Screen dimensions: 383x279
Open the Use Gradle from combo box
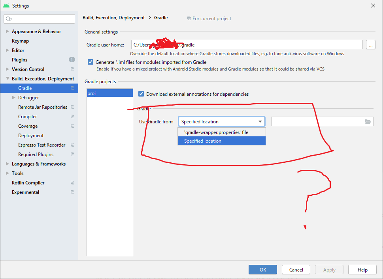(221, 122)
